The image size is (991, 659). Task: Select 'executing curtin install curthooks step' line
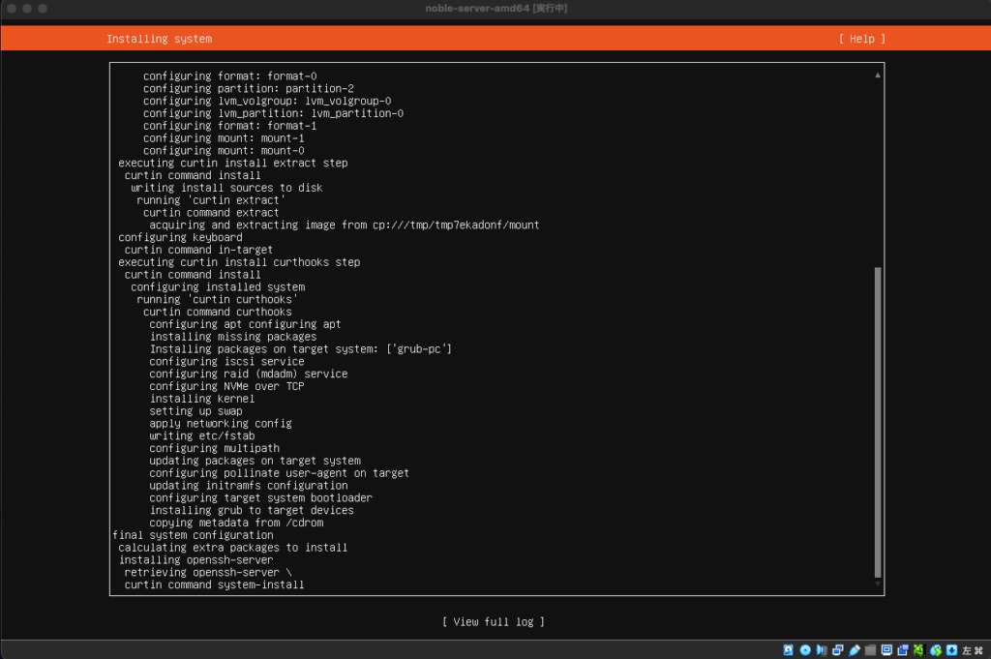coord(240,262)
